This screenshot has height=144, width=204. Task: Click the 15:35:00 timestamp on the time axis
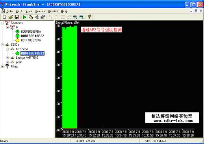click(134, 135)
